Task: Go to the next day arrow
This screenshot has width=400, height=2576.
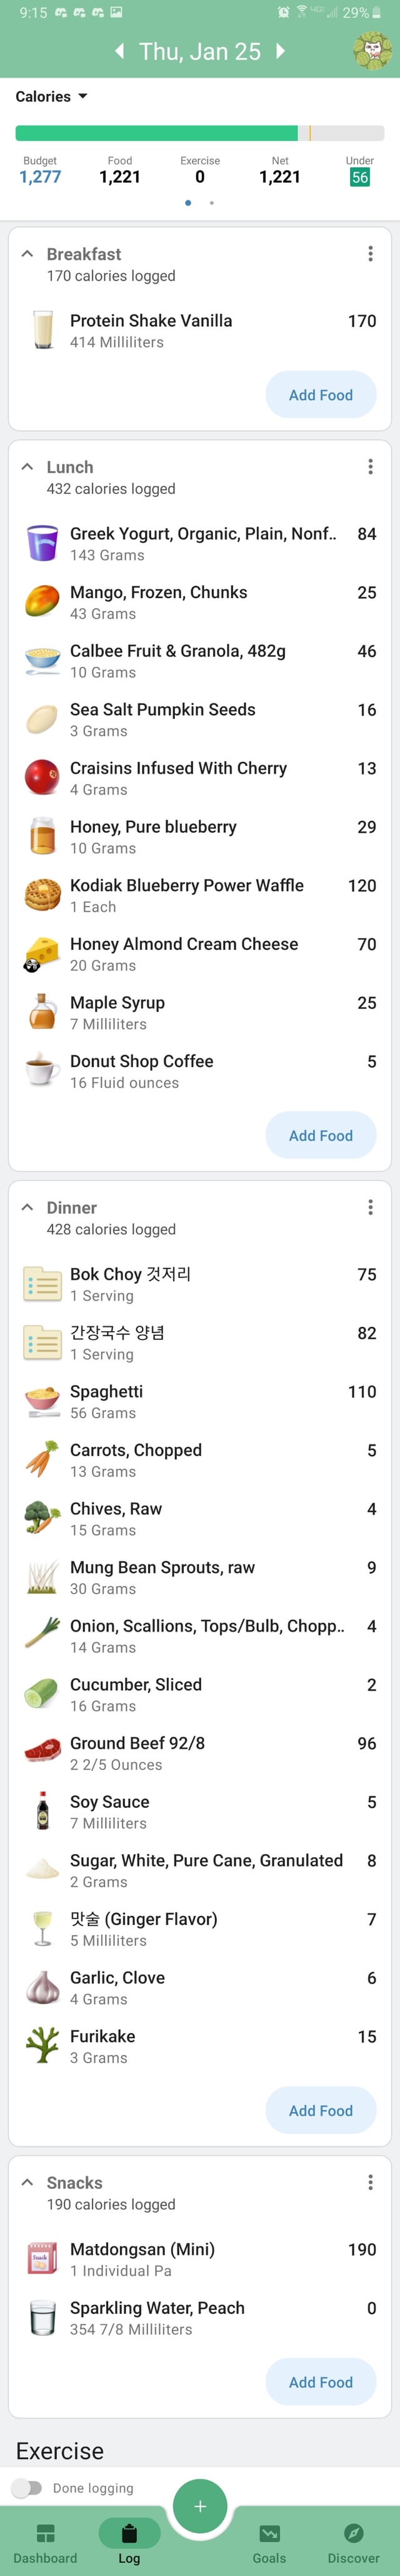Action: point(280,51)
